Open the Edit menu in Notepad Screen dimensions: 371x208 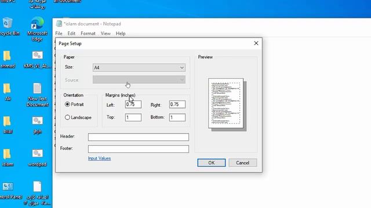(71, 34)
